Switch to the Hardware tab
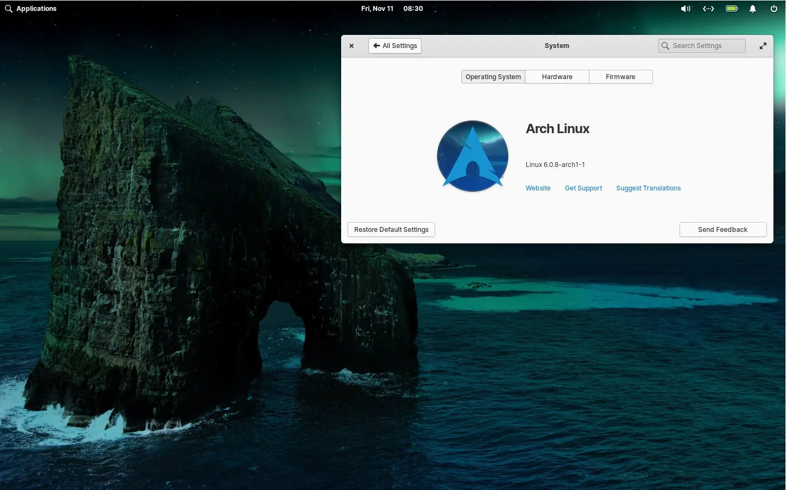 557,76
